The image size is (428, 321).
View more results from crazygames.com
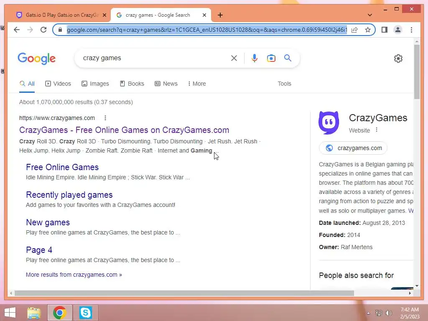(74, 275)
